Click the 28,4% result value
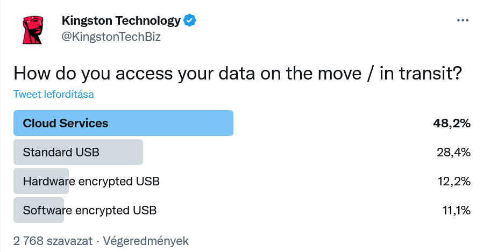 pyautogui.click(x=453, y=152)
